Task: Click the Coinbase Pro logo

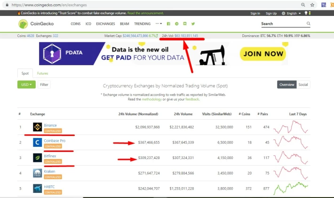Action: [38, 142]
